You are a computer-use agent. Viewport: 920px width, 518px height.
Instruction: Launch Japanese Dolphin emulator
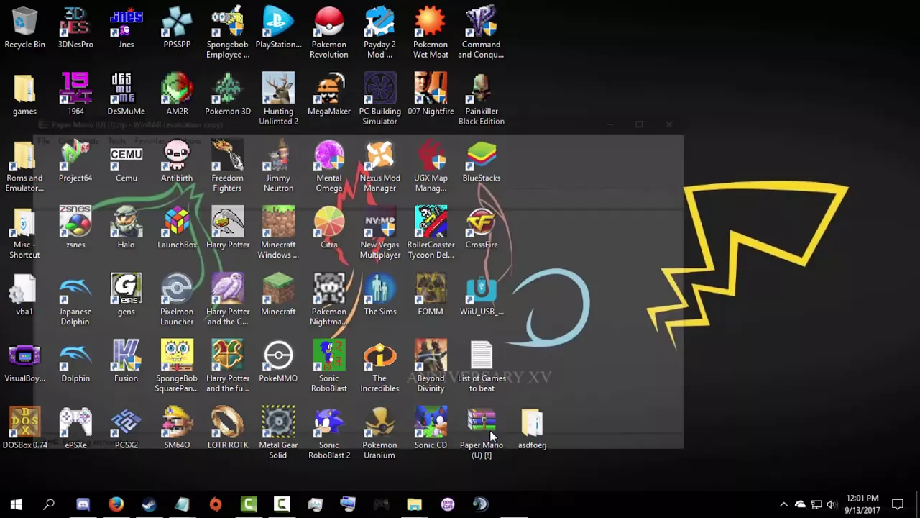(75, 301)
